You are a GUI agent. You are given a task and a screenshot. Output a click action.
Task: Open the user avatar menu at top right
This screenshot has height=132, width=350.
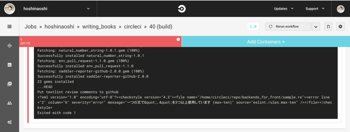pyautogui.click(x=341, y=9)
